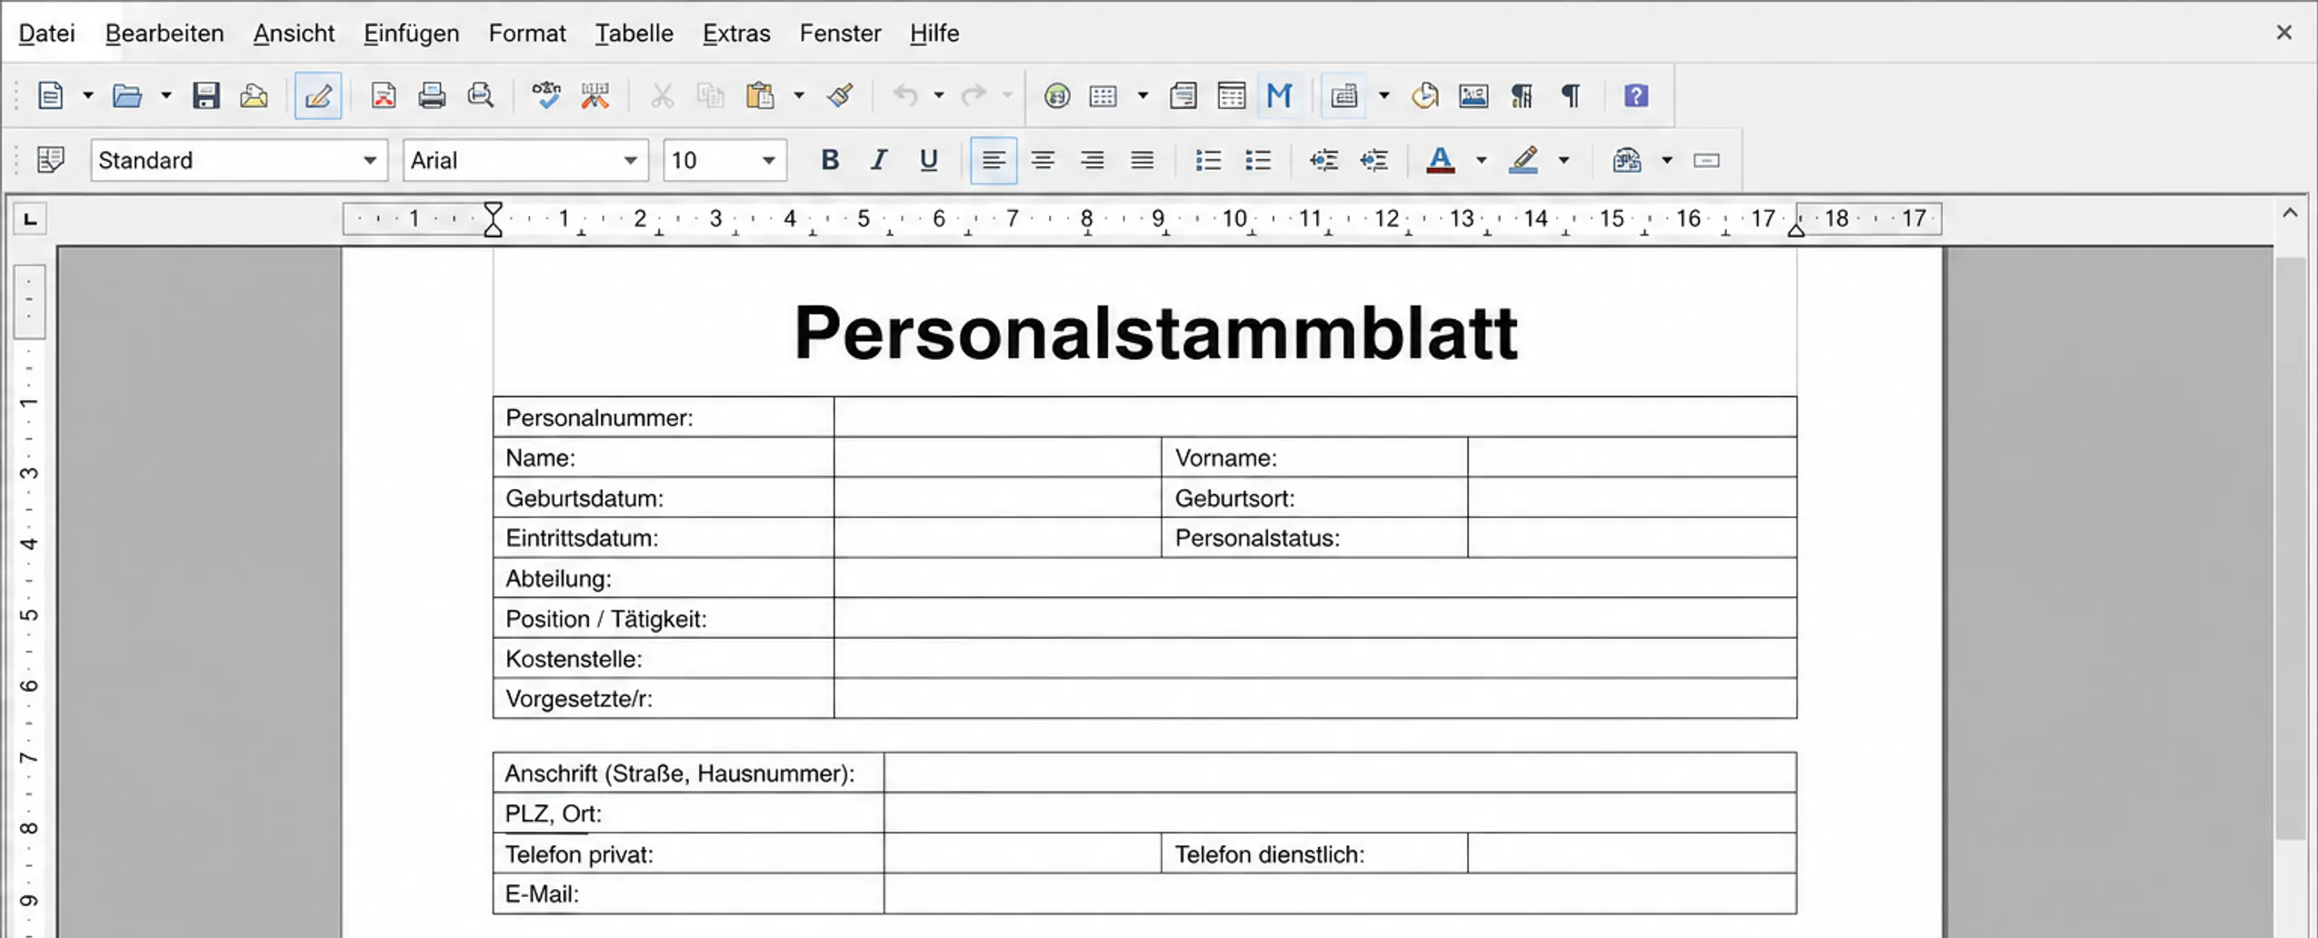Image resolution: width=2318 pixels, height=938 pixels.
Task: Insert a hyperlink via globe icon
Action: point(1056,95)
